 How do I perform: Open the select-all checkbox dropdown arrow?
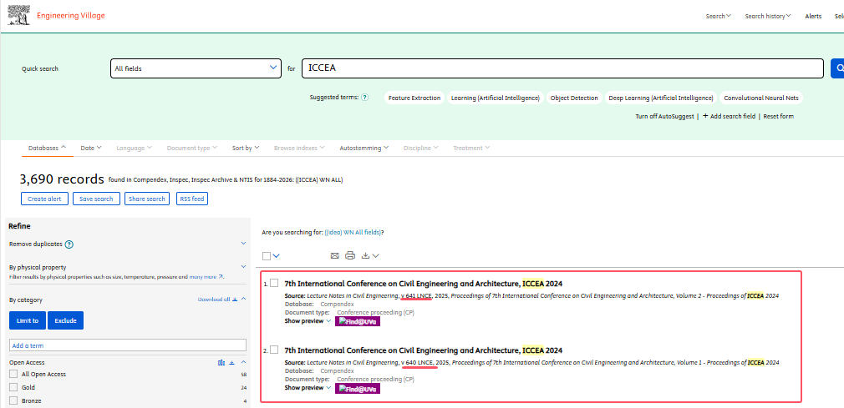coord(276,256)
